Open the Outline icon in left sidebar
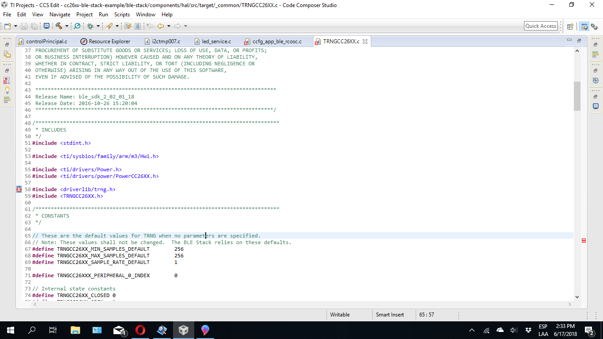The height and width of the screenshot is (339, 603). (x=7, y=100)
